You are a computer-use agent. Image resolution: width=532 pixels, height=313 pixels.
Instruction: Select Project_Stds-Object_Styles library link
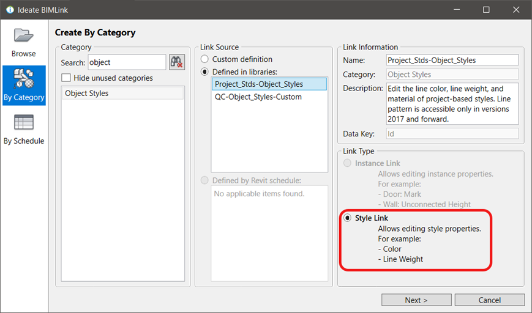269,84
